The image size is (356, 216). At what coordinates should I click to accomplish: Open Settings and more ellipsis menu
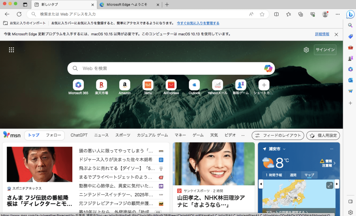click(x=338, y=14)
